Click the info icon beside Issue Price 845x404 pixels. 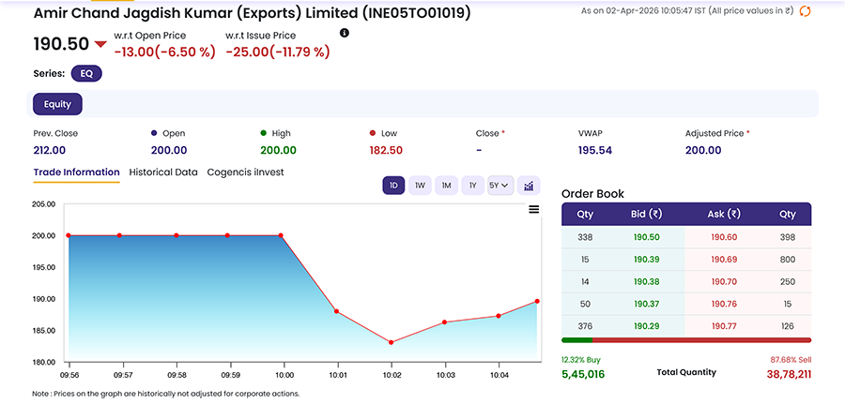click(344, 34)
